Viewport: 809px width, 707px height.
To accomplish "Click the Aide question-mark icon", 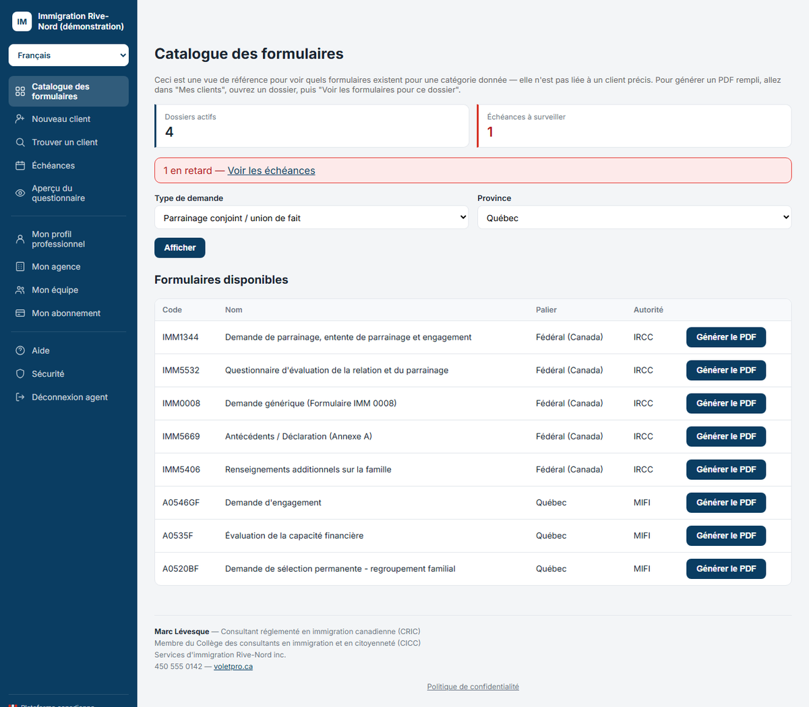I will point(20,350).
